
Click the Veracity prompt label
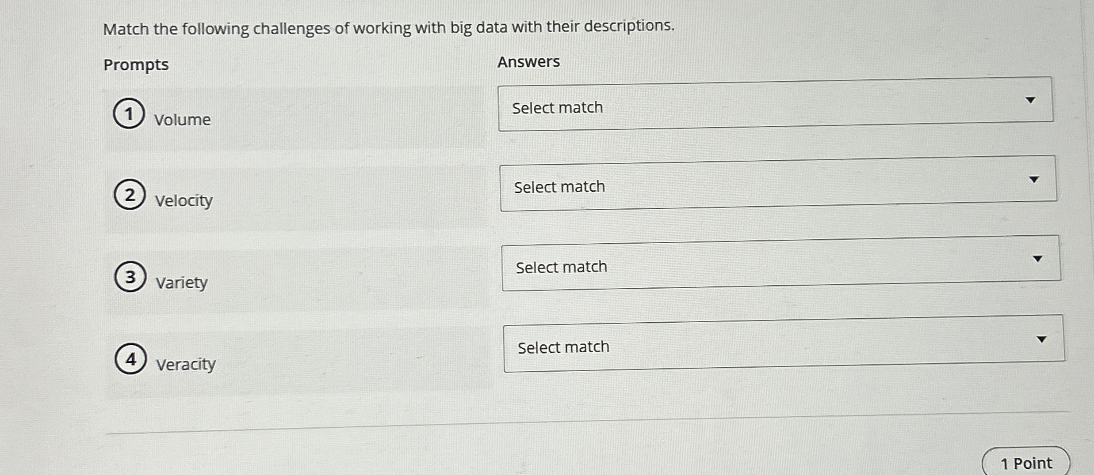coord(186,364)
